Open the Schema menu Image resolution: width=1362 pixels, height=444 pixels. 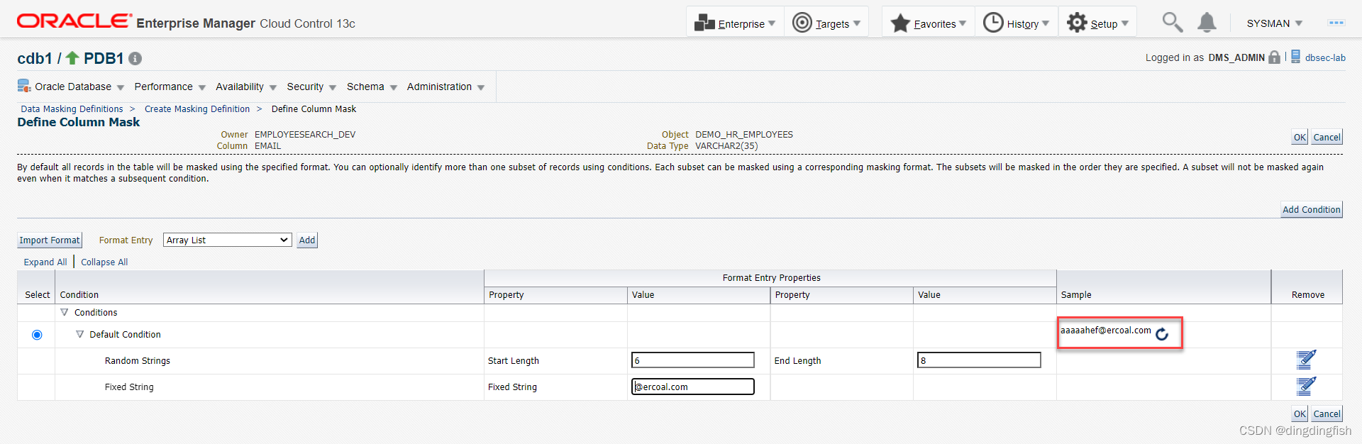pyautogui.click(x=372, y=87)
